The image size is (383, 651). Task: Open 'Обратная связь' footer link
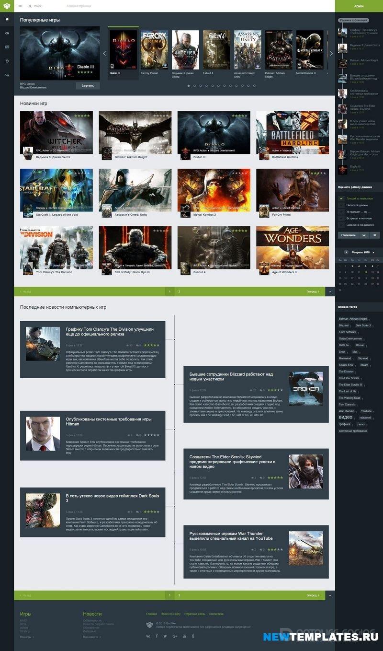pos(194,614)
